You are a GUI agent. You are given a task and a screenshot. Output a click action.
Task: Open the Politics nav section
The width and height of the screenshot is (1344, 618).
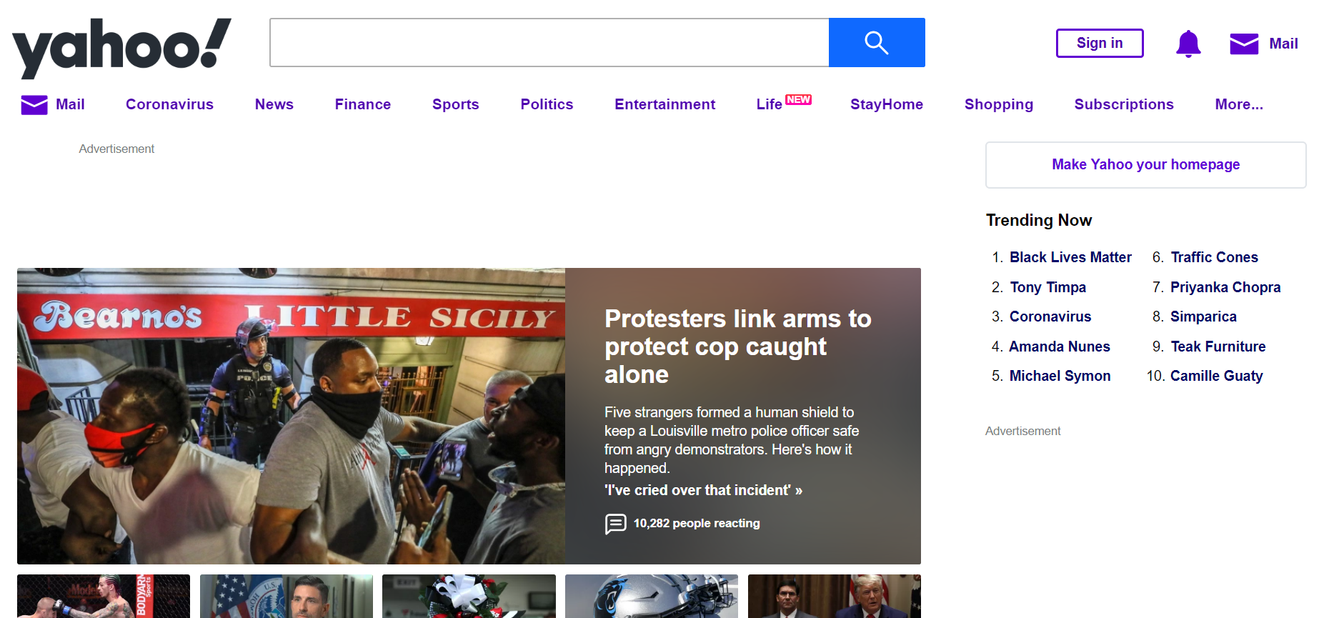547,104
